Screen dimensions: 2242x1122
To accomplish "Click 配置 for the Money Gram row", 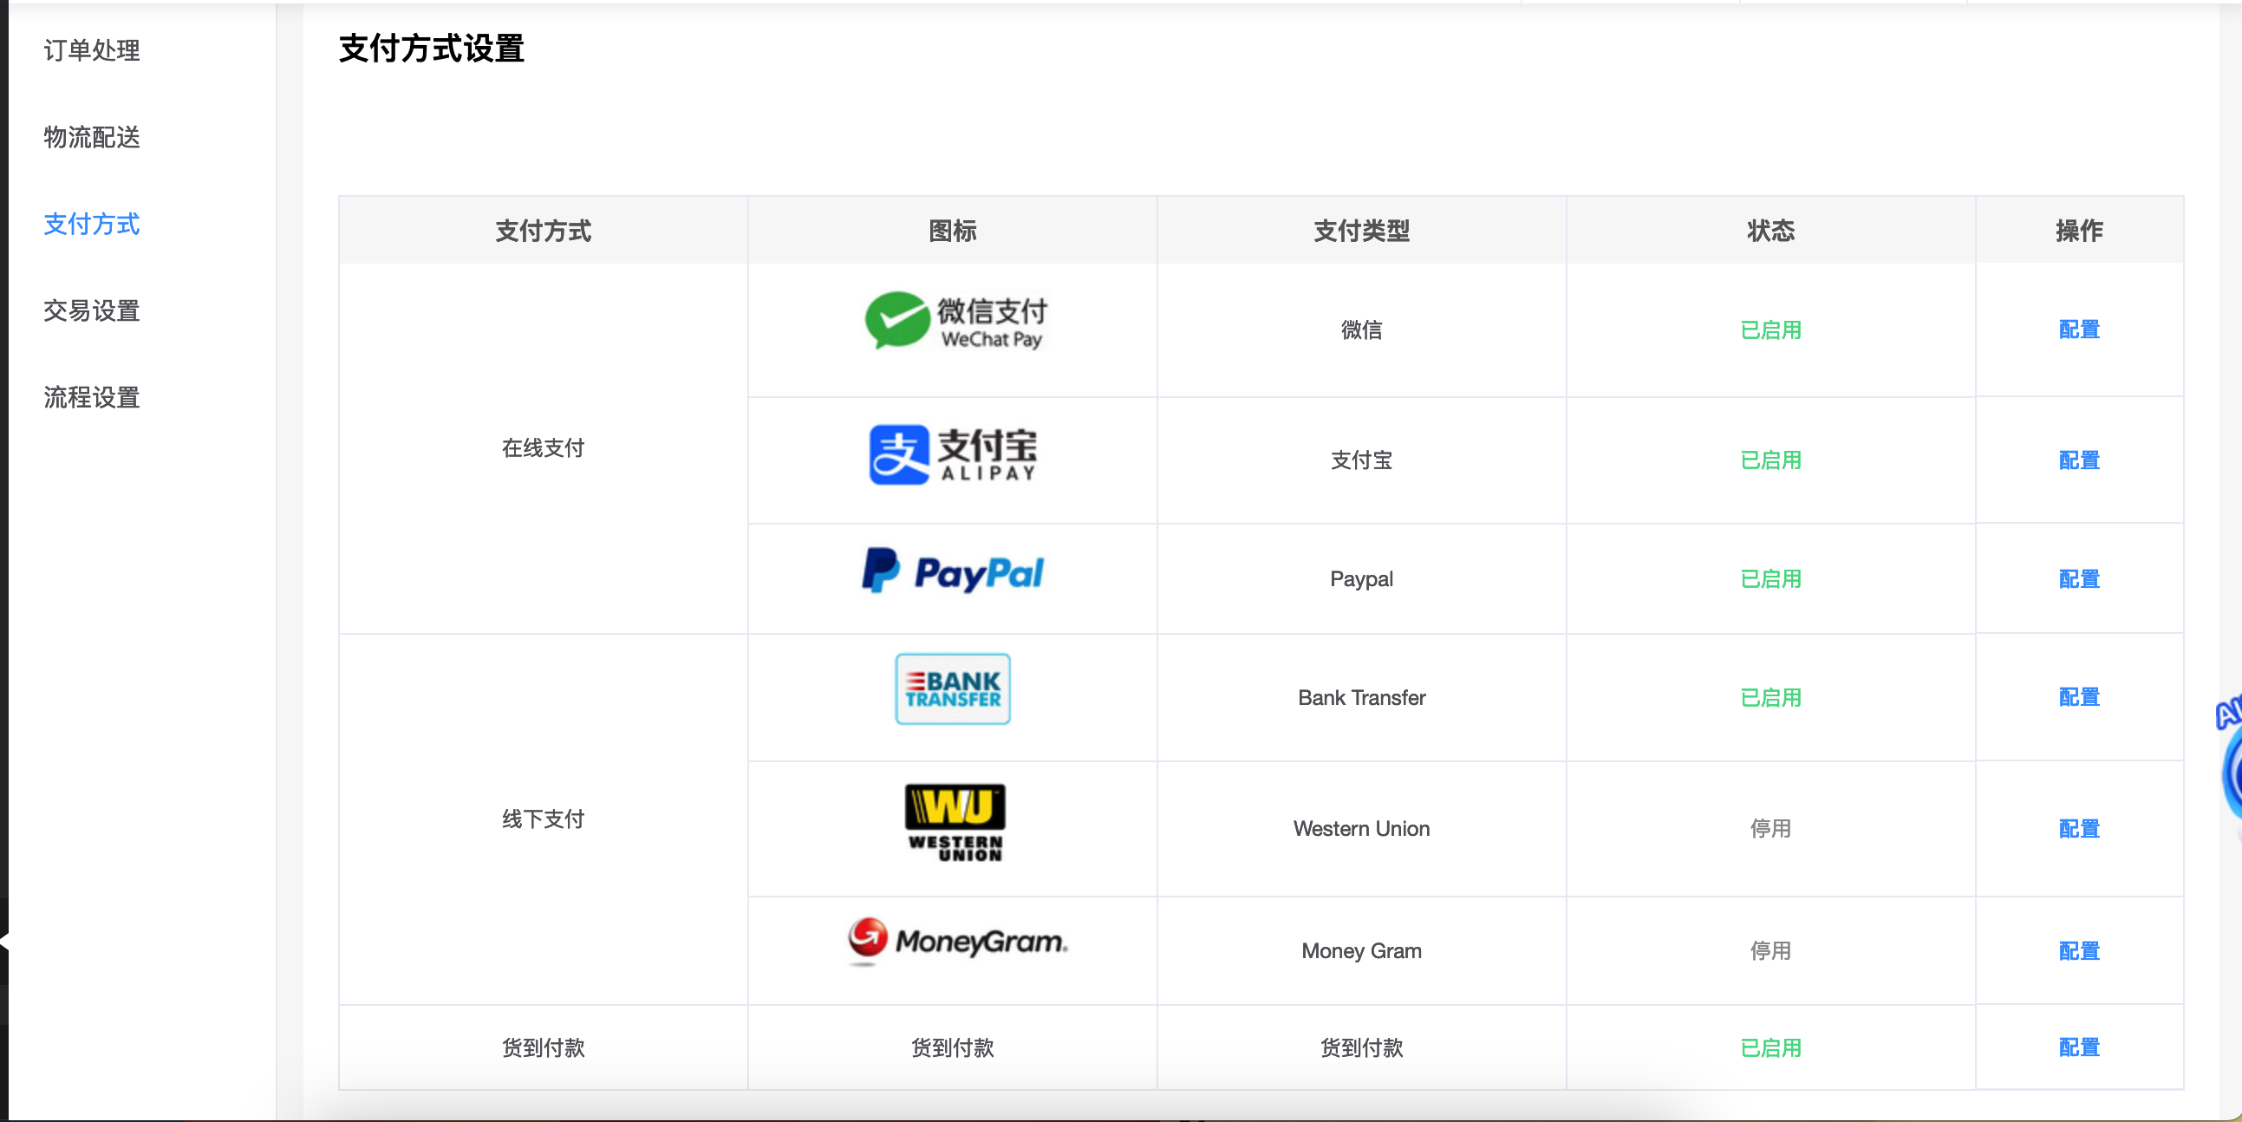I will point(2078,950).
